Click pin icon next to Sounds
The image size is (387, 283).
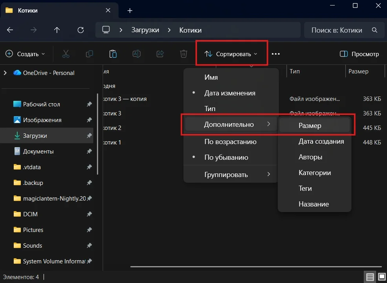[x=89, y=245]
